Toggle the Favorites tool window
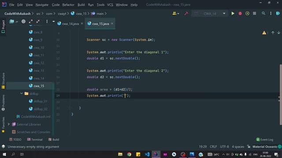Image resolution: width=282 pixels, height=158 pixels. click(x=3, y=125)
